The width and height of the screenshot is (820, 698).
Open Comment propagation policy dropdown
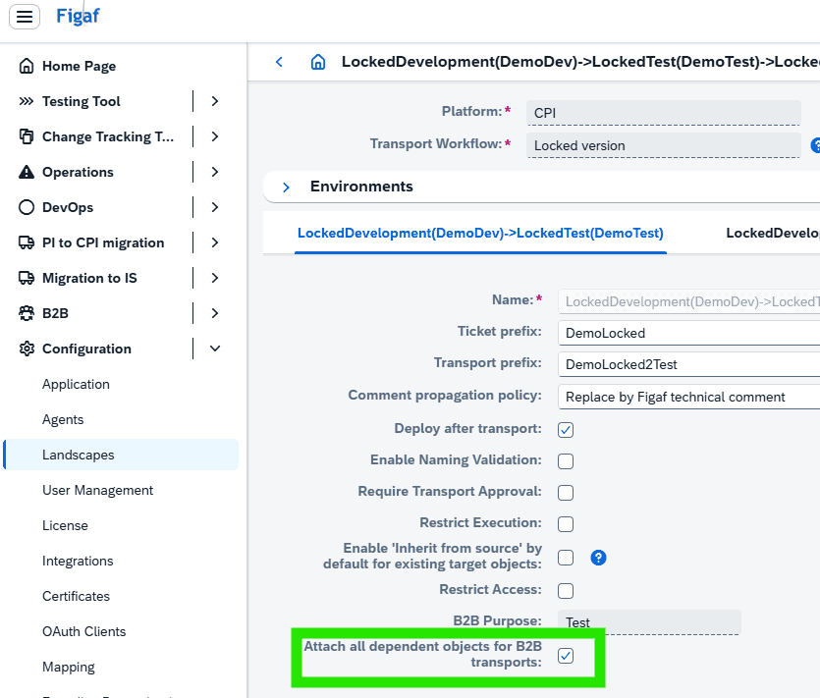pos(688,397)
